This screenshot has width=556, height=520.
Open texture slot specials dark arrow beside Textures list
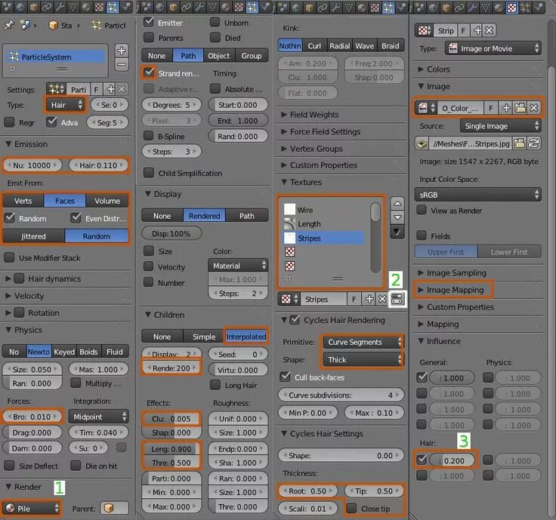tap(397, 232)
